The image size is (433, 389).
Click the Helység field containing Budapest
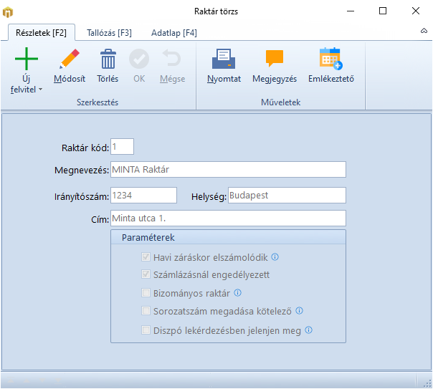[286, 196]
